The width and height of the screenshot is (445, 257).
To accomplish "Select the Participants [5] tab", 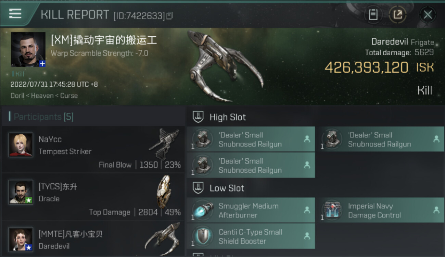I will (43, 117).
